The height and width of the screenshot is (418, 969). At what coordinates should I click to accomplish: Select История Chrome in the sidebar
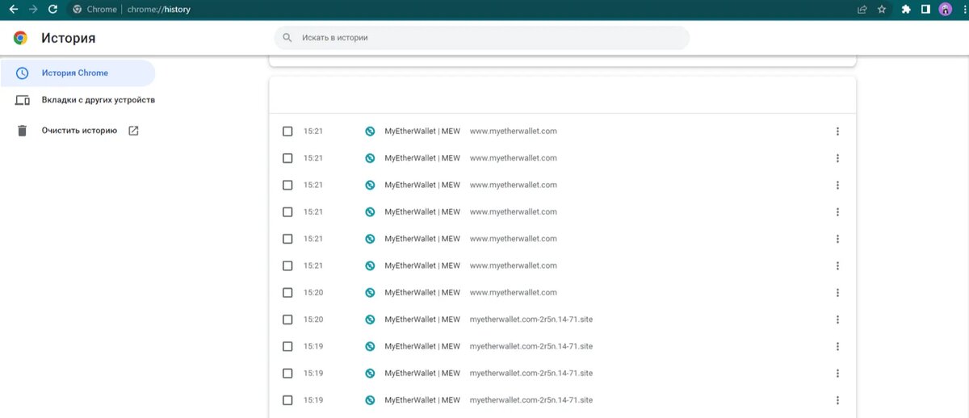click(x=78, y=73)
